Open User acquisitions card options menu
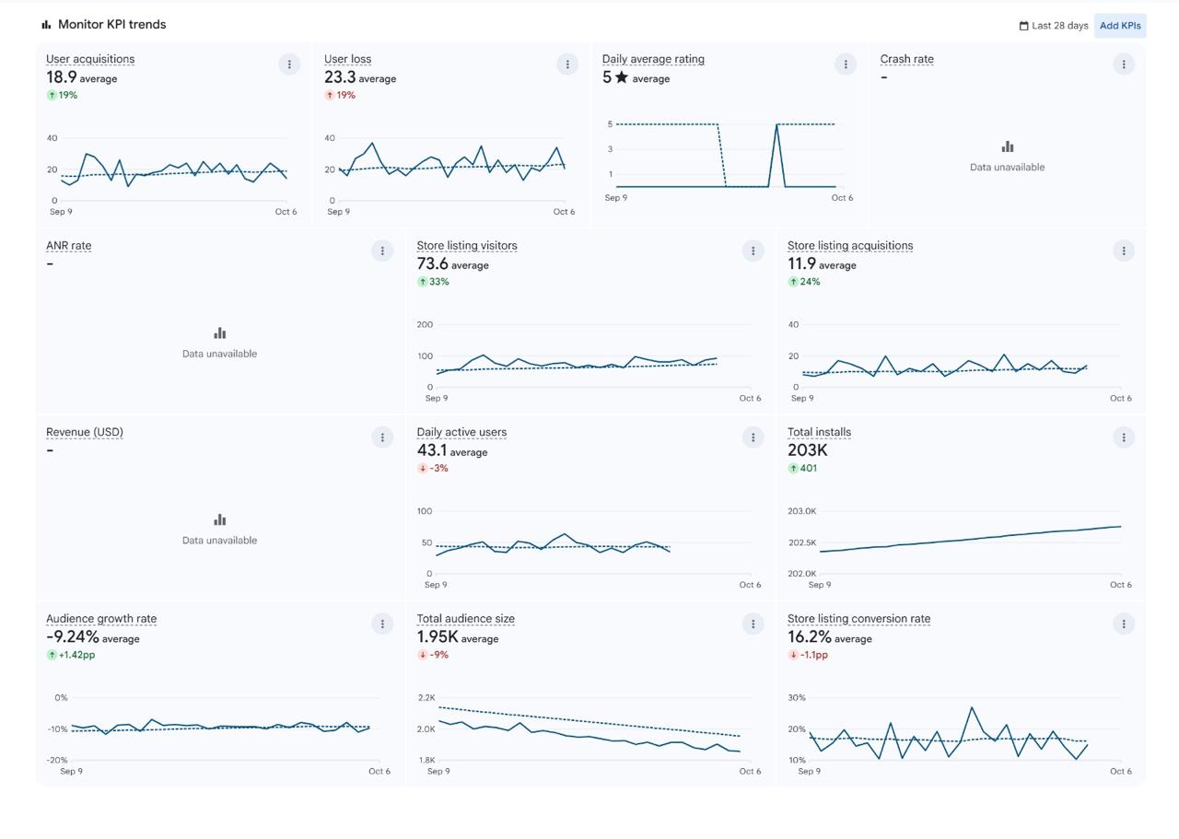The image size is (1179, 839). tap(289, 64)
